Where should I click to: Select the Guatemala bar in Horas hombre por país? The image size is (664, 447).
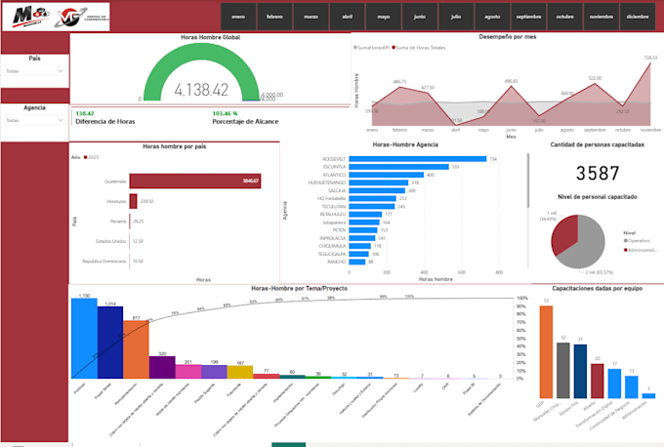tap(194, 182)
